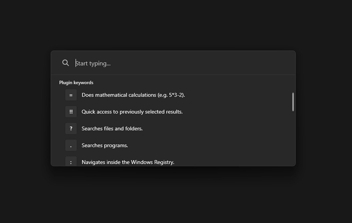
Task: Select the colon Windows Registry keyword icon
Action: point(71,162)
